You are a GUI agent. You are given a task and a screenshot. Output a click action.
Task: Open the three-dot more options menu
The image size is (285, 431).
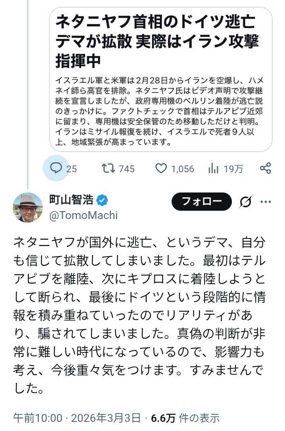click(266, 202)
